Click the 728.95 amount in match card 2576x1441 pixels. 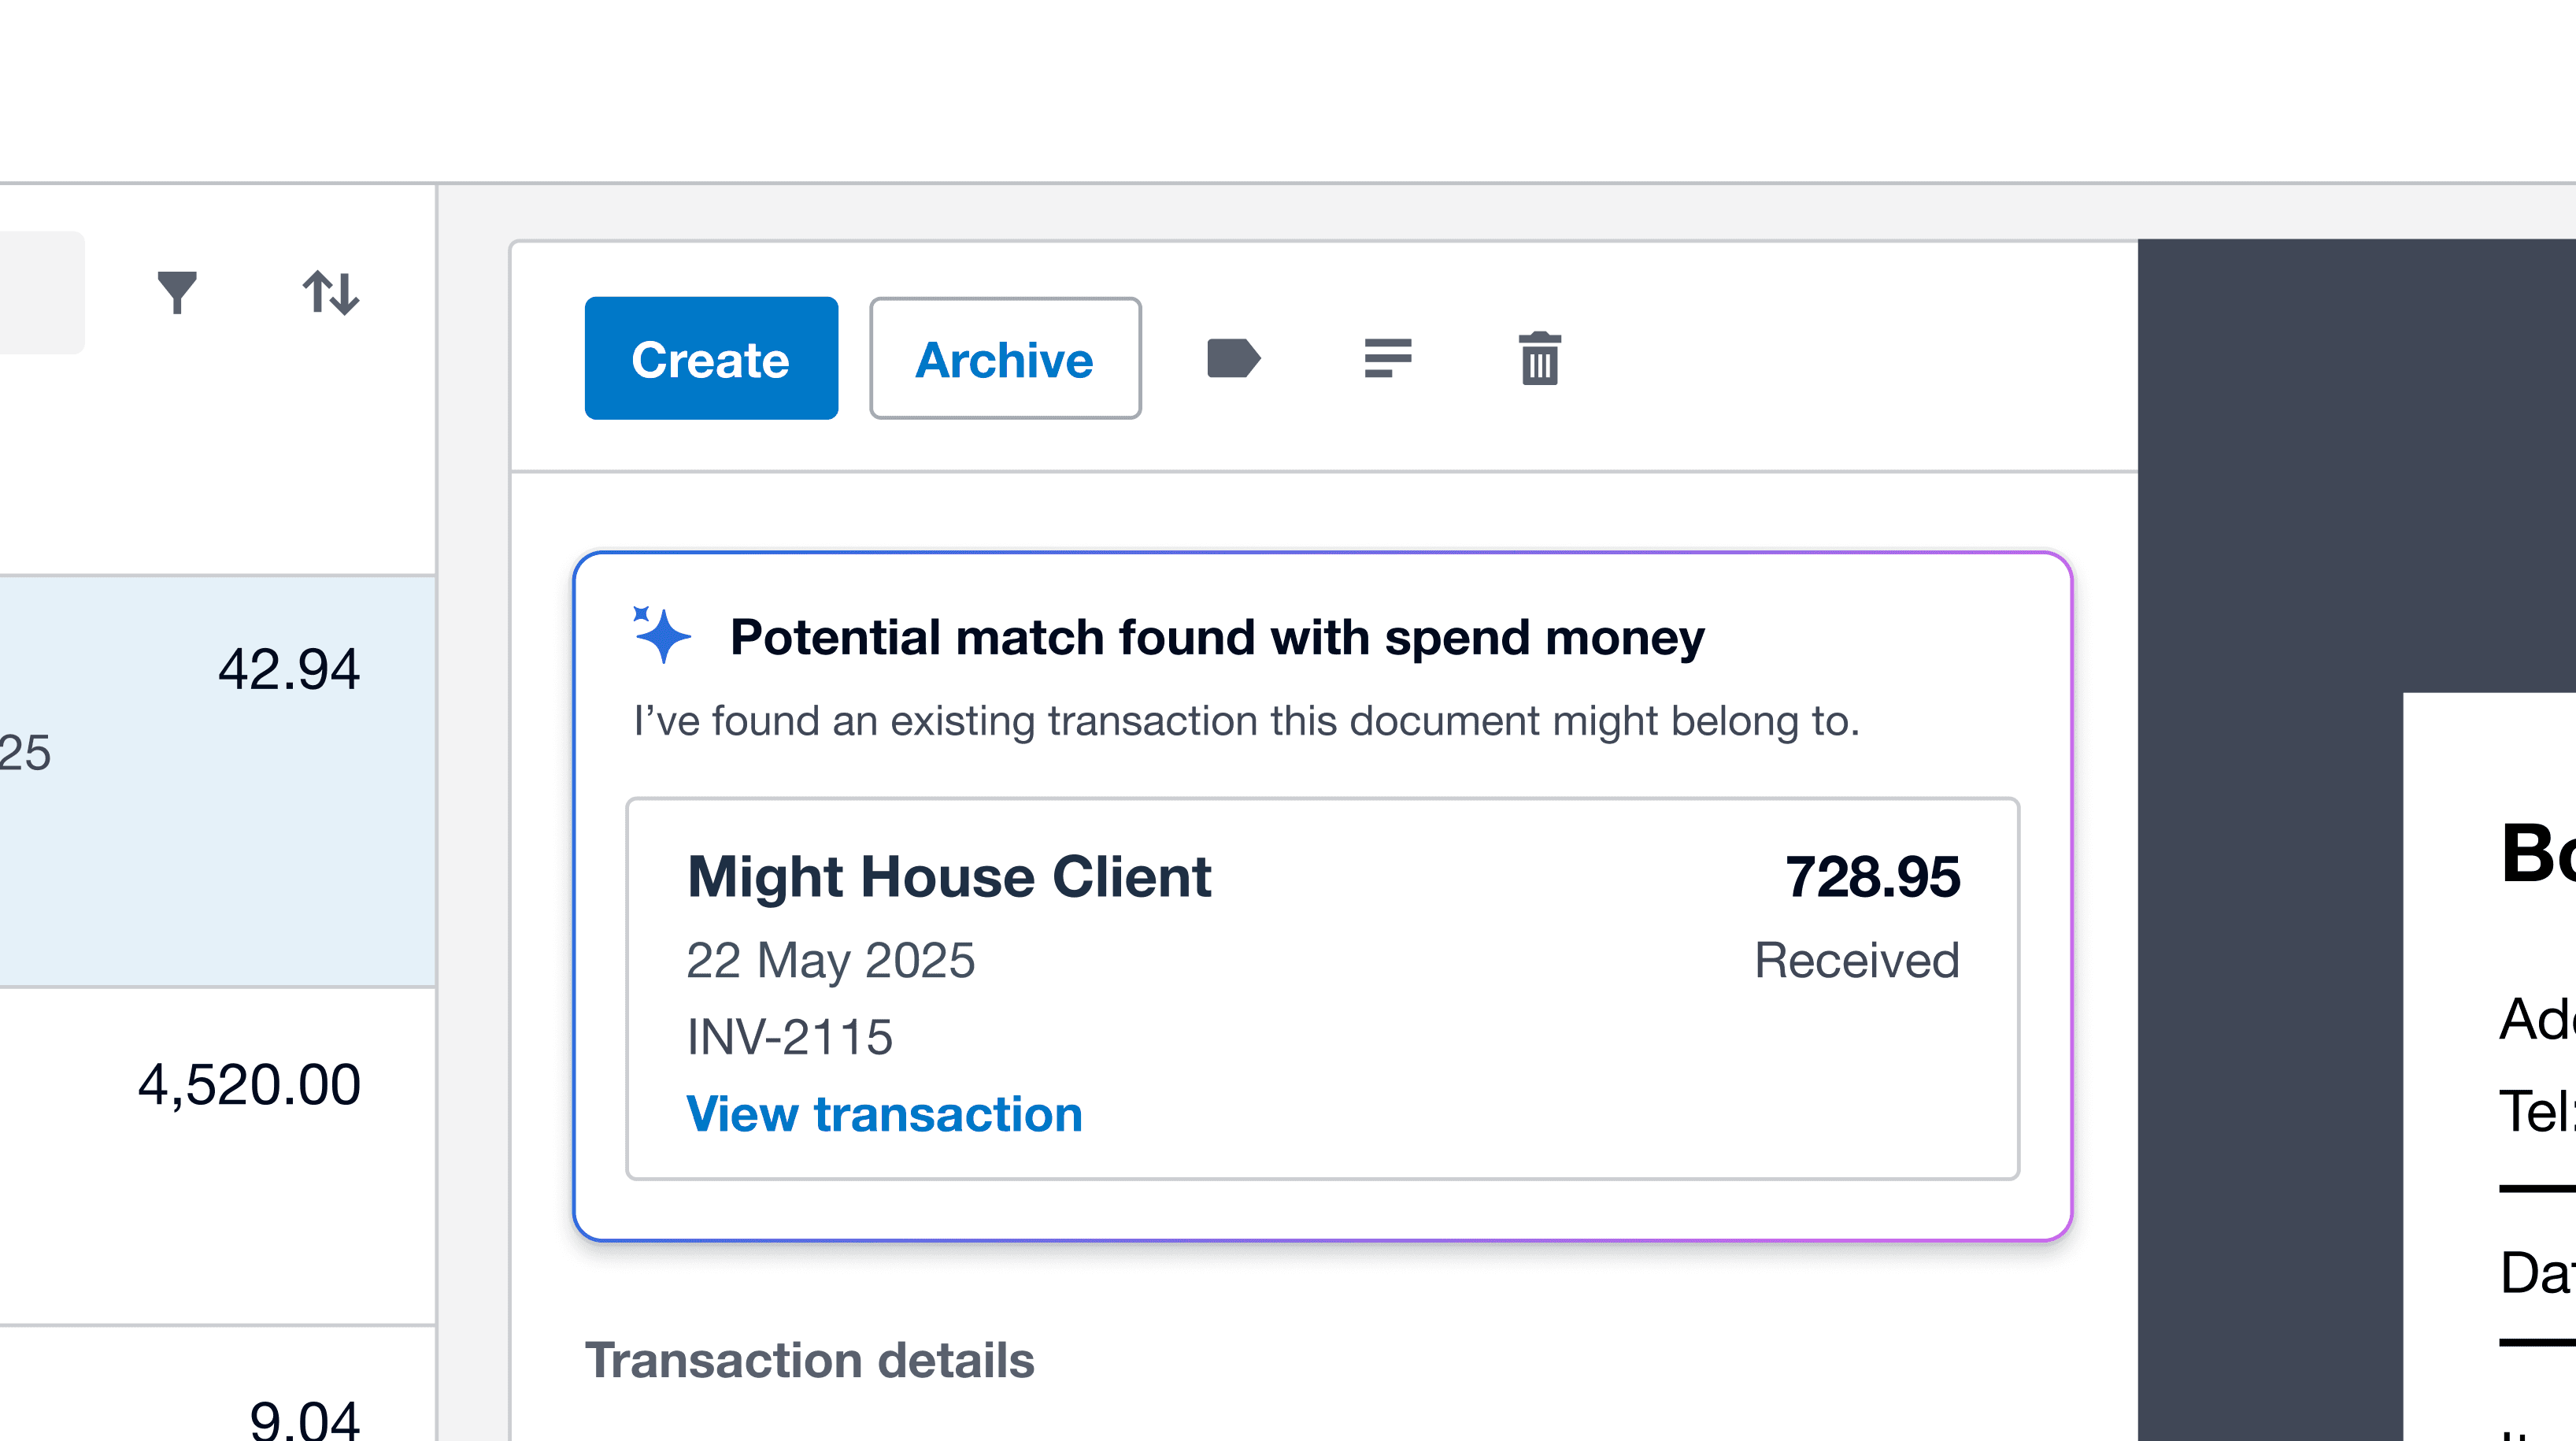point(1872,876)
